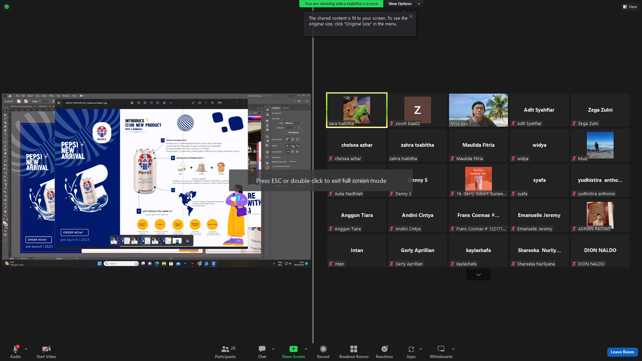Unmute the Audio microphone
The height and width of the screenshot is (361, 642).
[15, 352]
